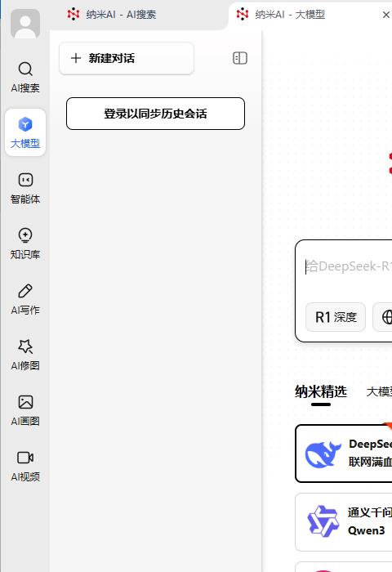The width and height of the screenshot is (392, 572).
Task: Click the globe web-search icon
Action: 386,317
